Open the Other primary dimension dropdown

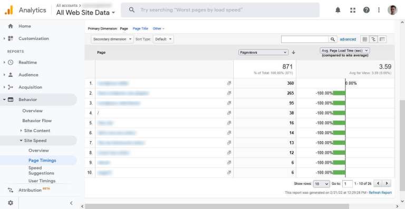coord(158,28)
